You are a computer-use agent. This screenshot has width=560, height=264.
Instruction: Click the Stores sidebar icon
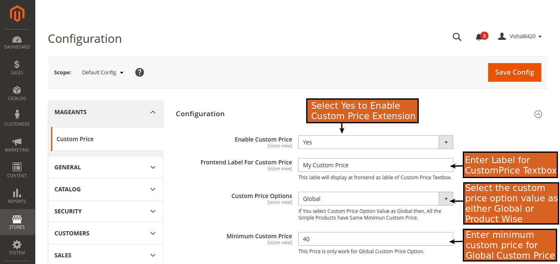click(x=17, y=222)
